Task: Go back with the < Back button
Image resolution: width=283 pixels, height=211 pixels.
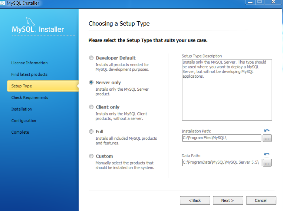Action: [195, 201]
